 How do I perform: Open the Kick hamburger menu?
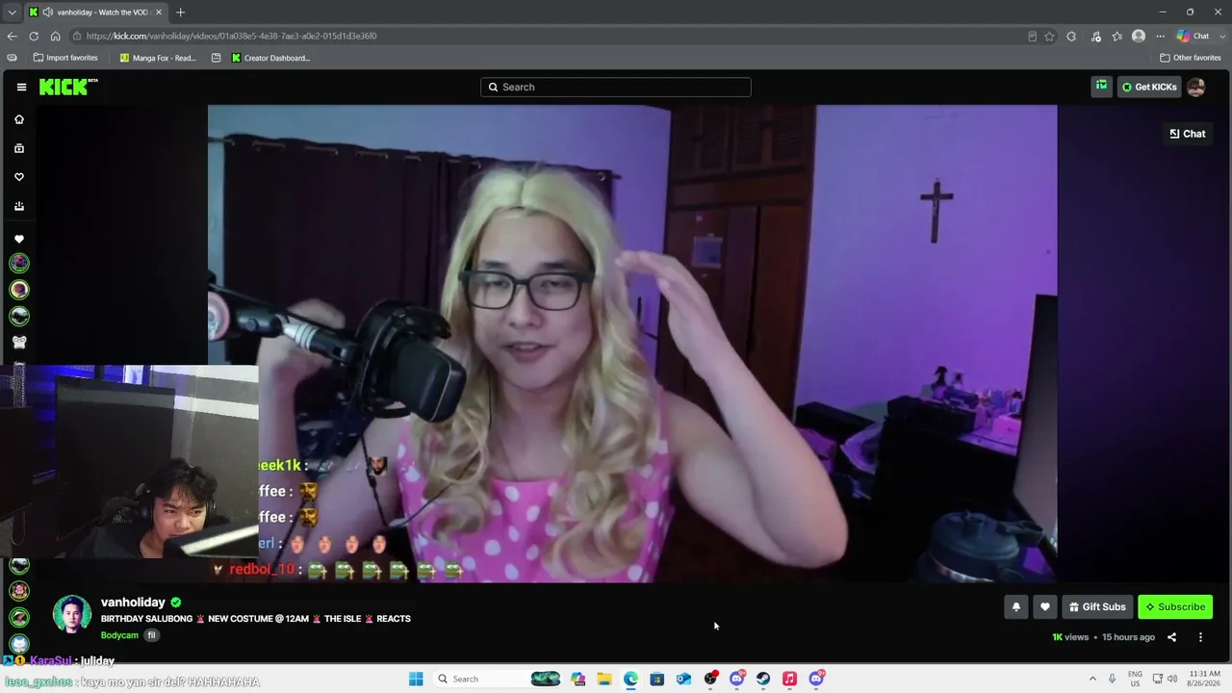tap(21, 87)
